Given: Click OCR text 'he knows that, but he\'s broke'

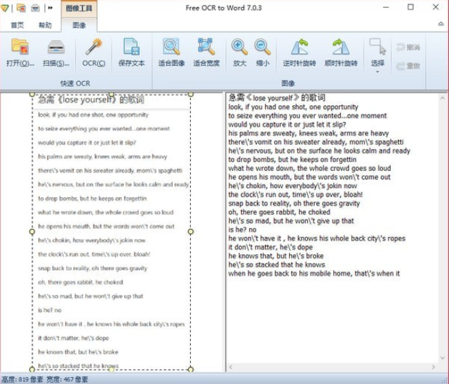Looking at the screenshot, I should tap(276, 256).
